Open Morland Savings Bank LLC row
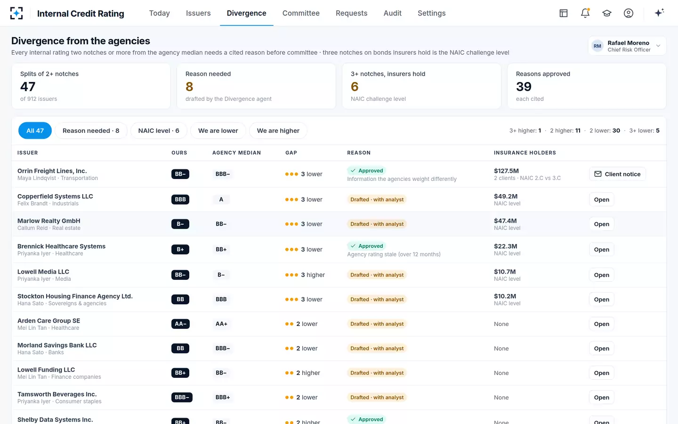This screenshot has height=424, width=678. coord(602,348)
